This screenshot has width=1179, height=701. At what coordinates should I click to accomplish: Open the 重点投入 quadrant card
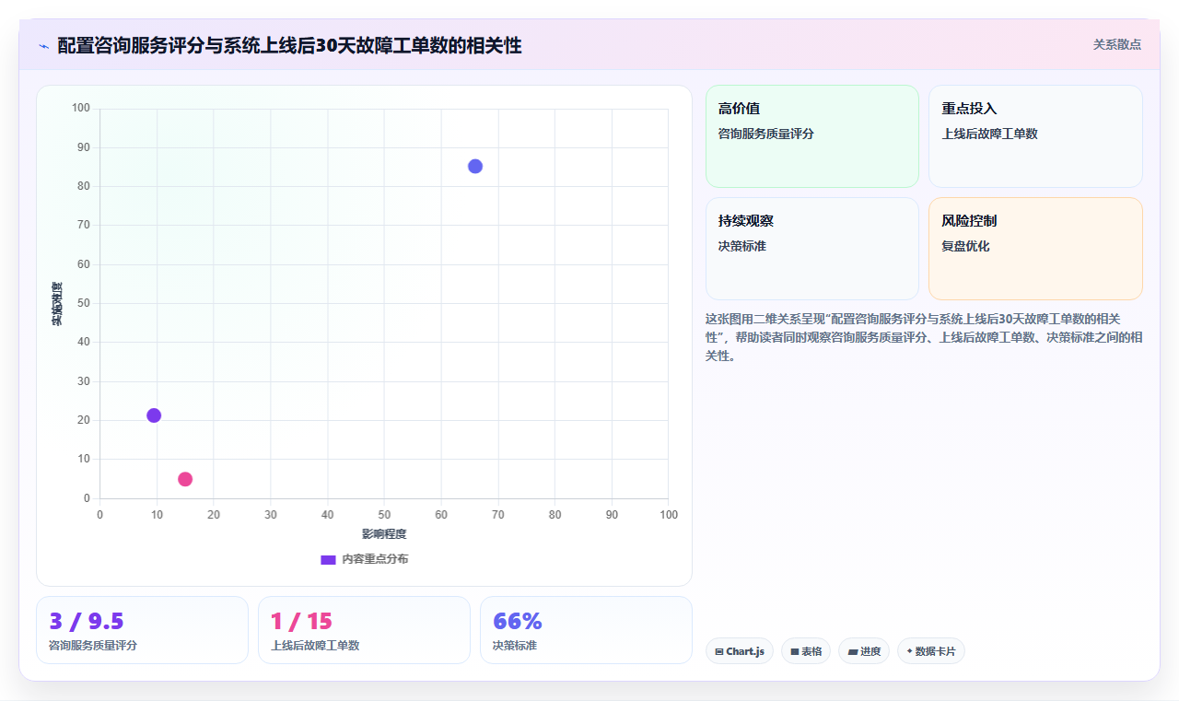pos(1035,136)
